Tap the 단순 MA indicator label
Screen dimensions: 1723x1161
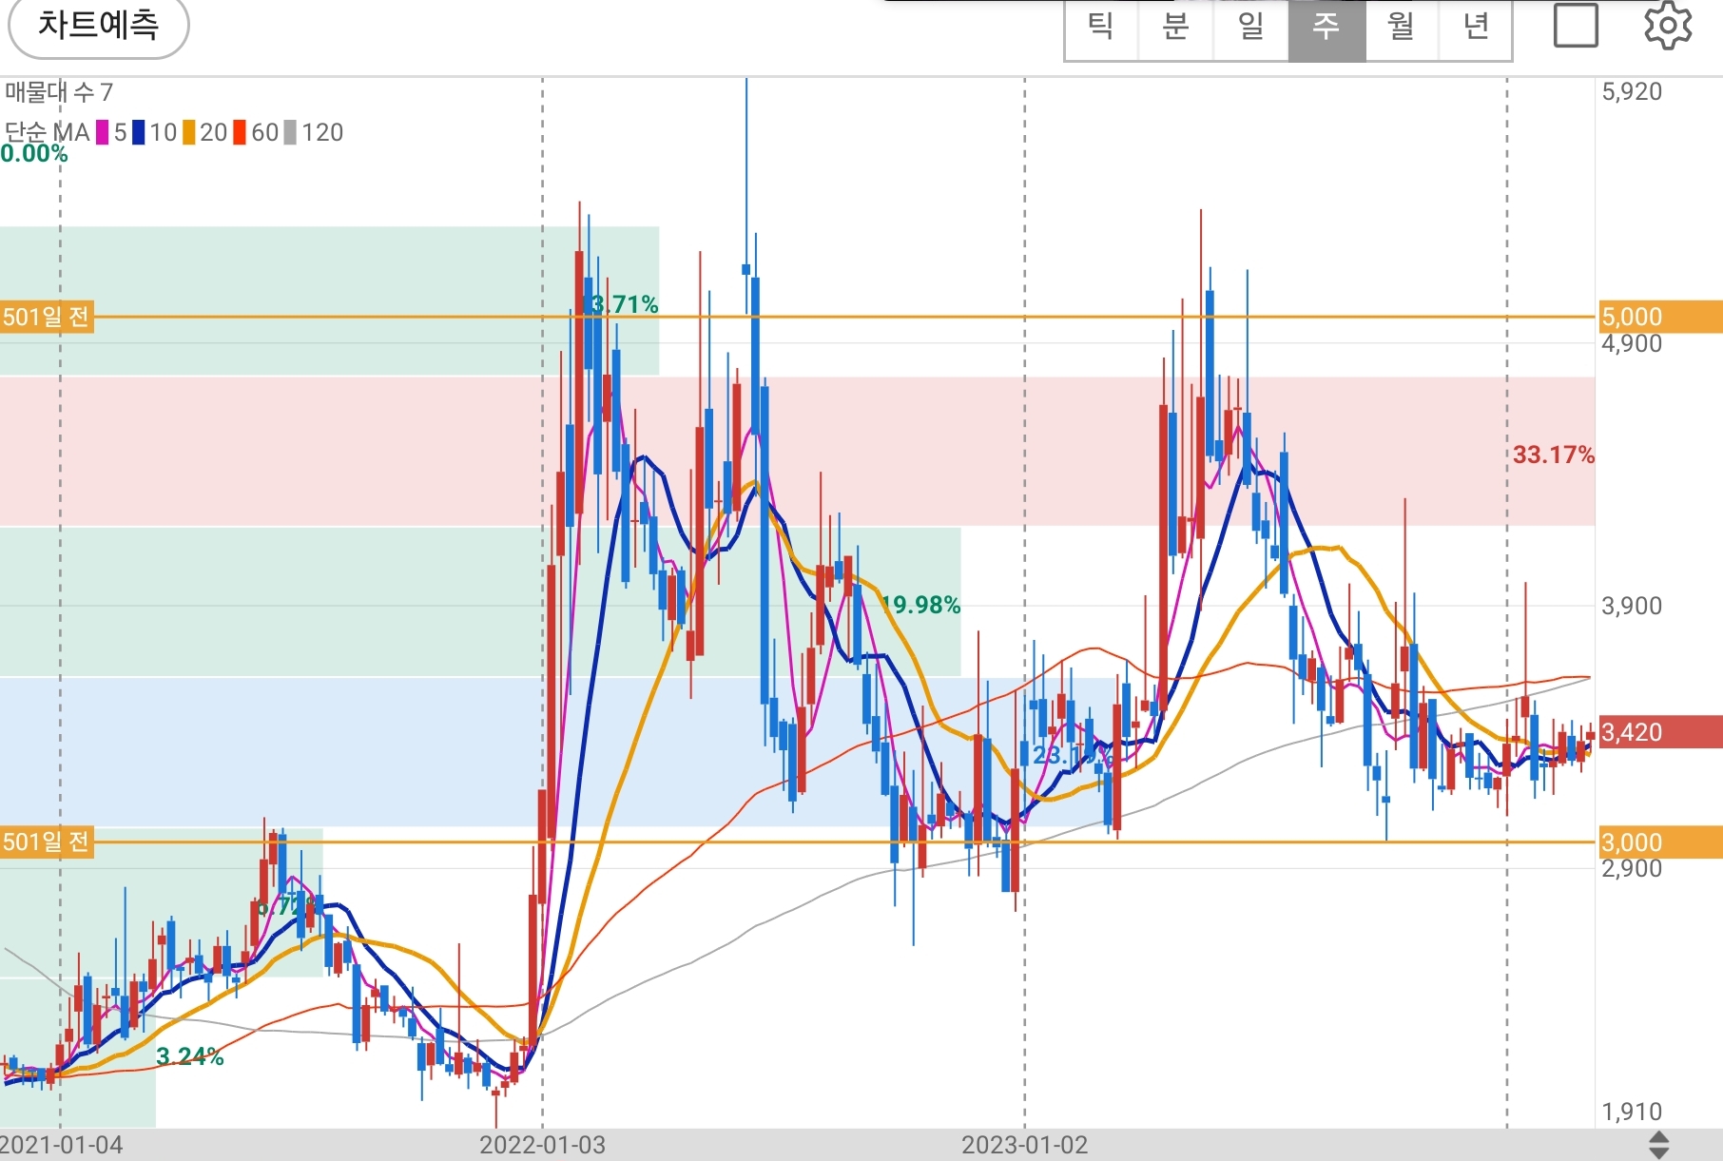click(48, 133)
